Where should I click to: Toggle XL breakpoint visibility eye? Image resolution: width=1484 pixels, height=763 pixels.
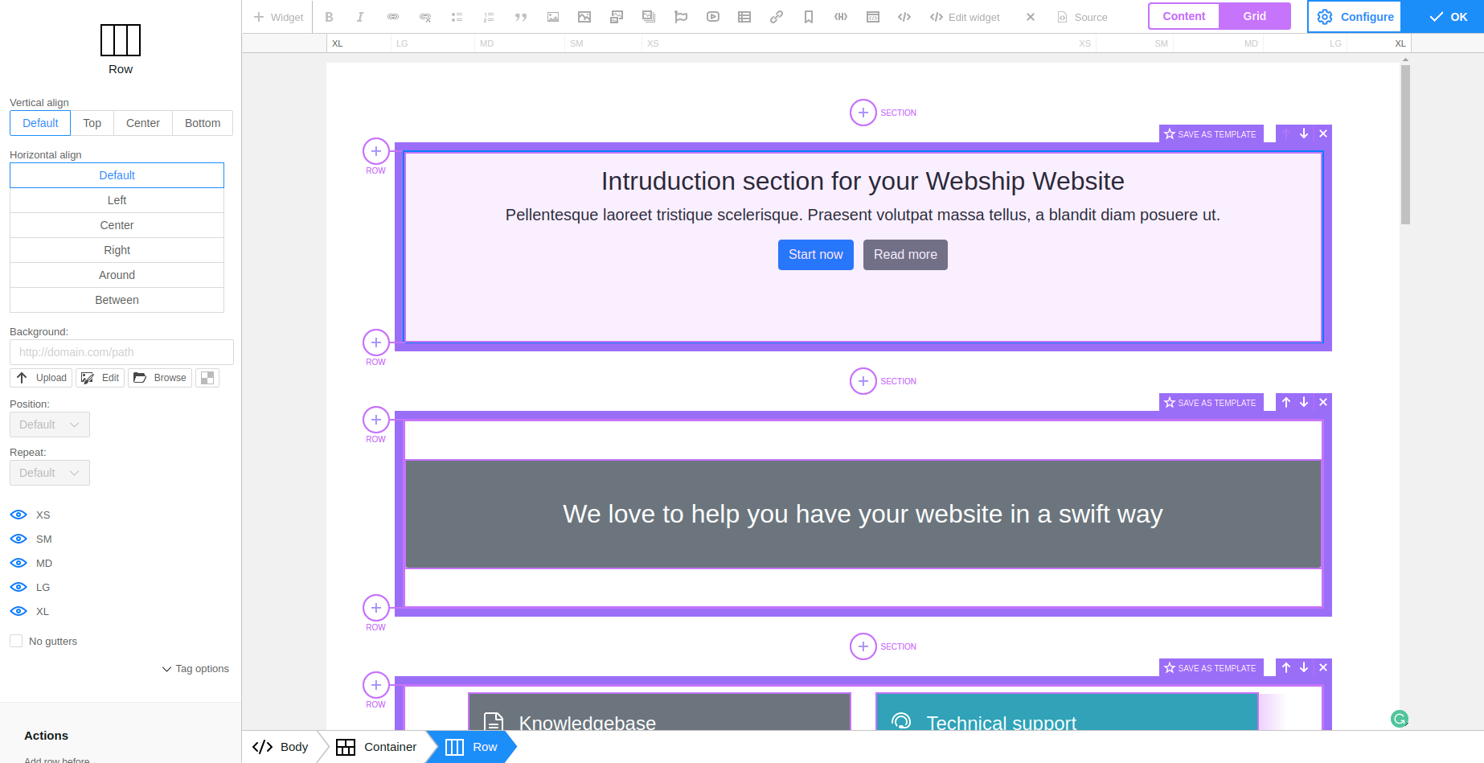pyautogui.click(x=18, y=611)
